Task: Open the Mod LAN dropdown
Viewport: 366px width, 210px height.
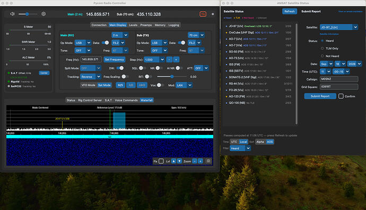Action: tap(184, 85)
